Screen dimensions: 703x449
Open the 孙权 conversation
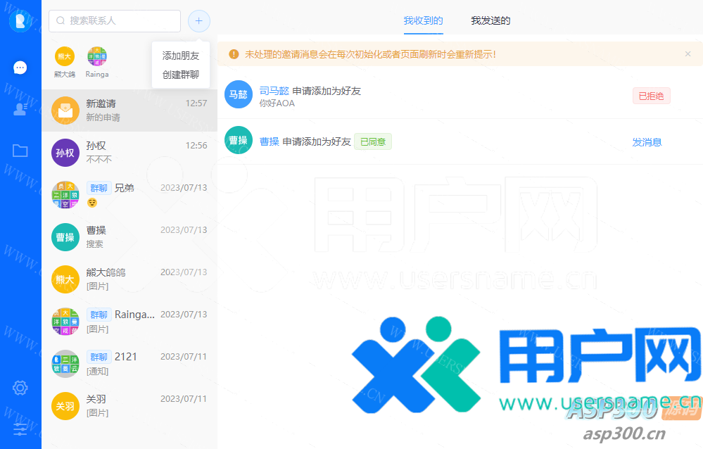(129, 152)
